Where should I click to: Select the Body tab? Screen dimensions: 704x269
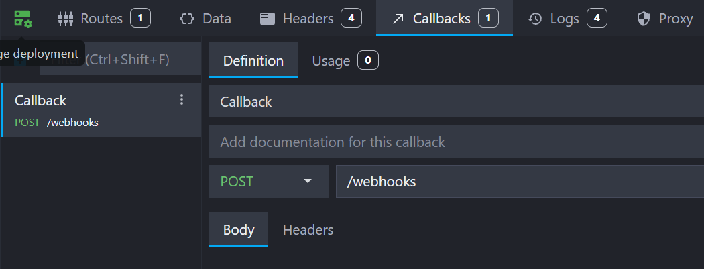(x=239, y=230)
